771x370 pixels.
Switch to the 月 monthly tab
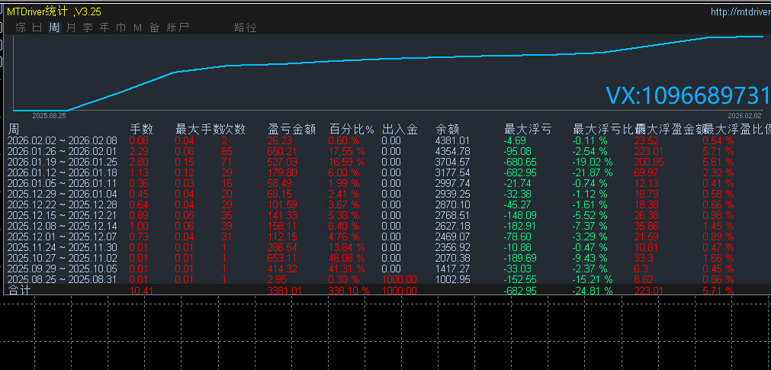click(71, 27)
